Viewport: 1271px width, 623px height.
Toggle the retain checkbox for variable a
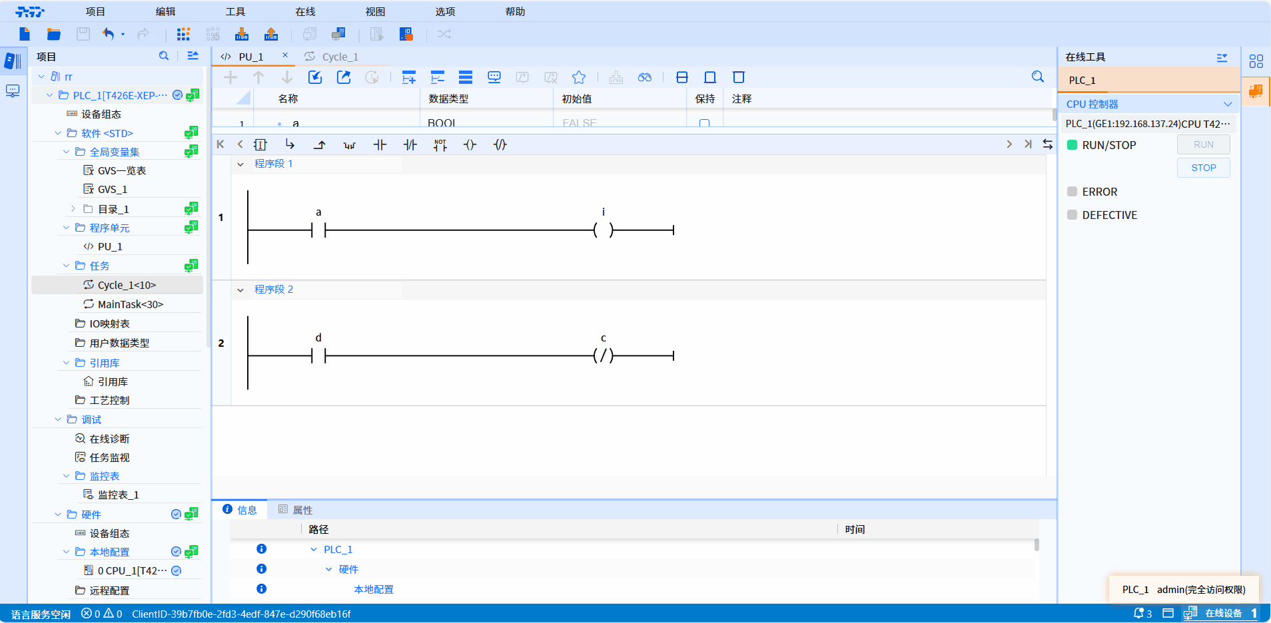point(704,123)
